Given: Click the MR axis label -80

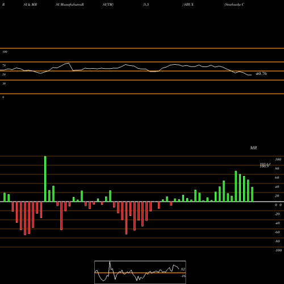Looking at the screenshot, I should pyautogui.click(x=277, y=241).
